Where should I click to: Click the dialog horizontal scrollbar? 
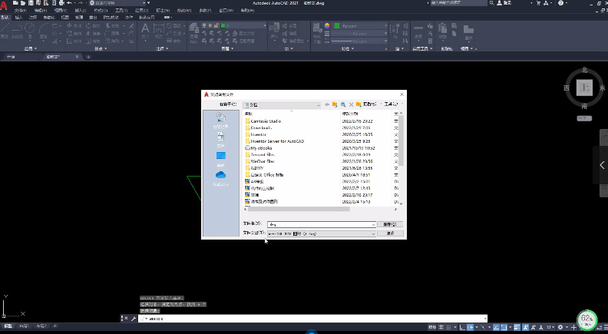[x=299, y=209]
